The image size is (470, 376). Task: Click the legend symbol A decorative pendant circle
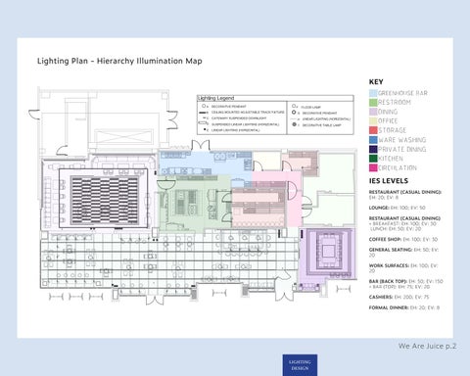204,106
